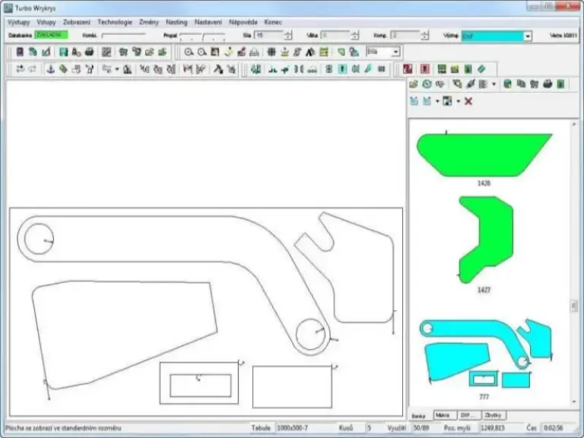Switch to the Makra tab
Image resolution: width=584 pixels, height=438 pixels.
click(443, 416)
